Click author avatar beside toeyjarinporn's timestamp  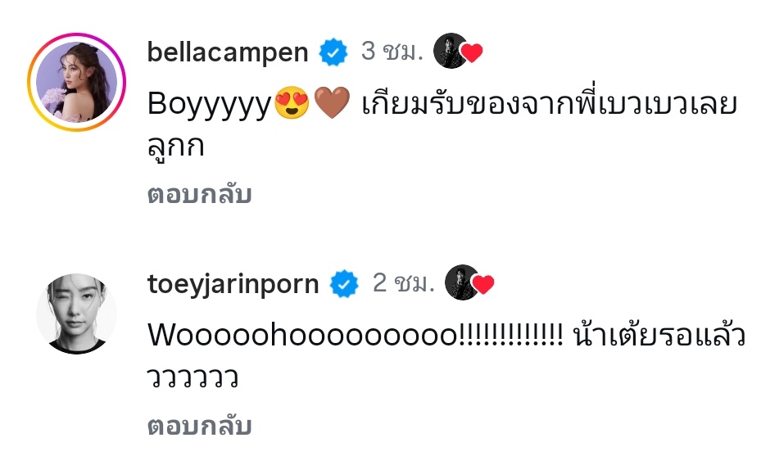[462, 282]
